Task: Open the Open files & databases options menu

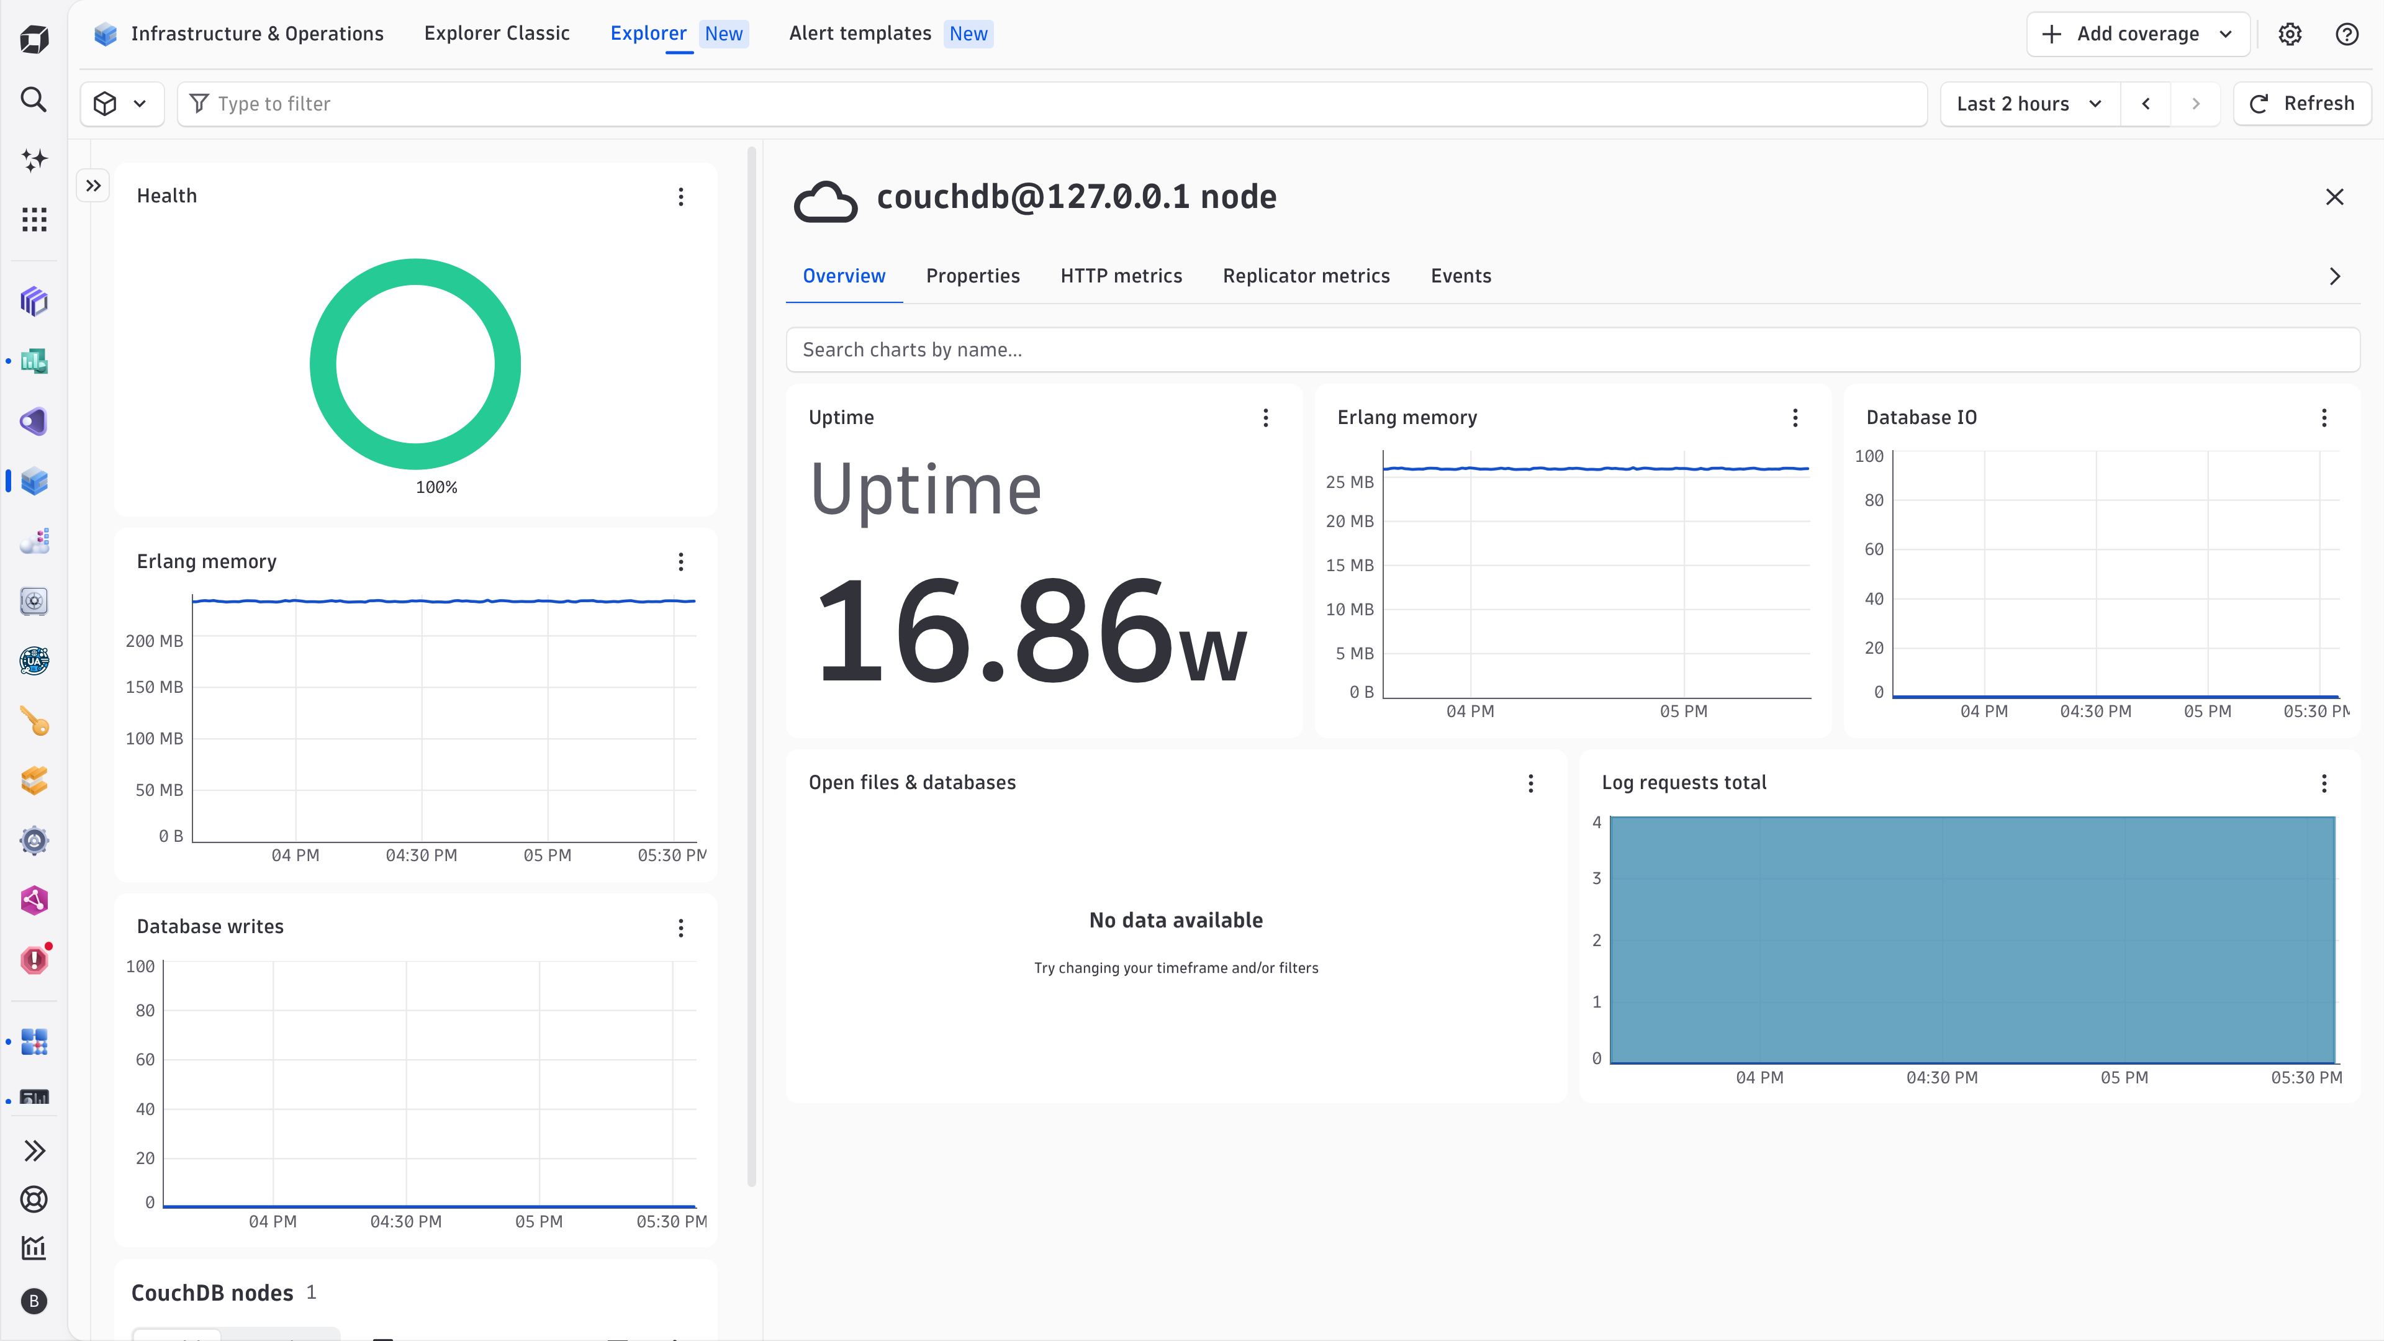Action: pos(1531,784)
